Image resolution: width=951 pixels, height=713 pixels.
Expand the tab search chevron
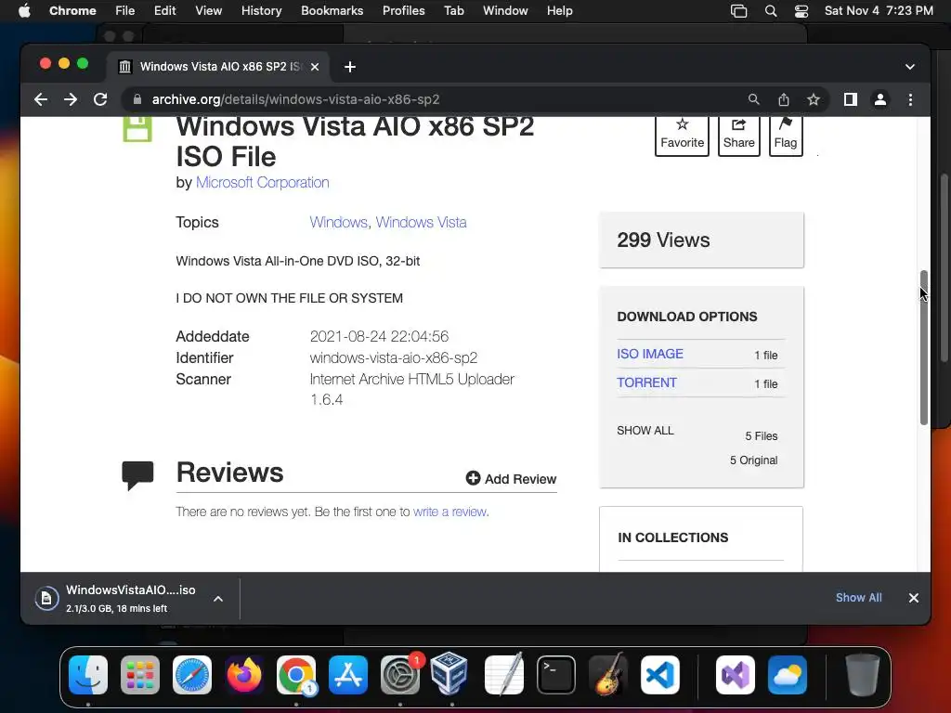(910, 67)
